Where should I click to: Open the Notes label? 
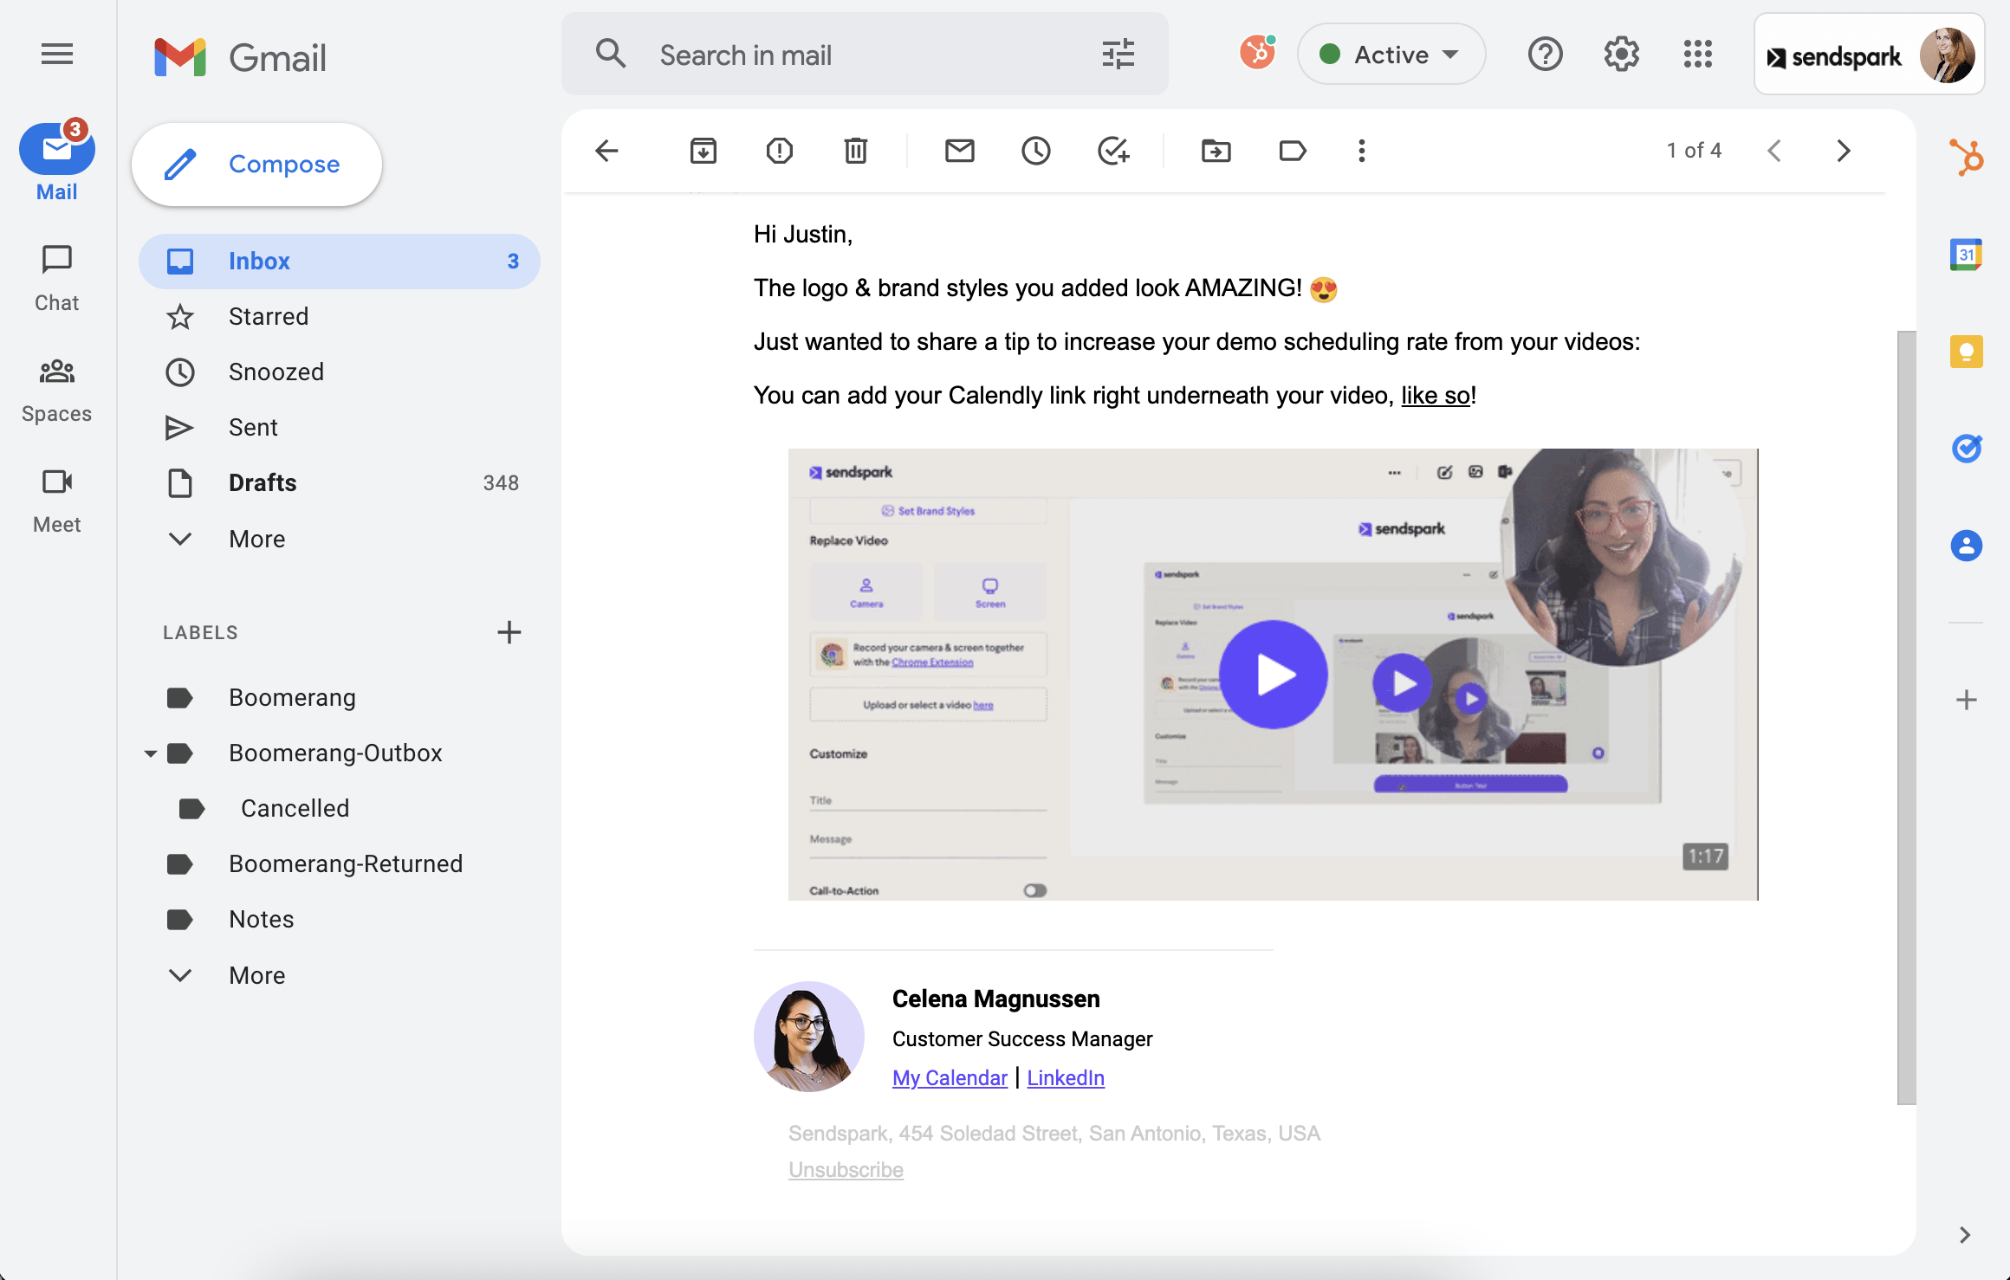pyautogui.click(x=340, y=920)
